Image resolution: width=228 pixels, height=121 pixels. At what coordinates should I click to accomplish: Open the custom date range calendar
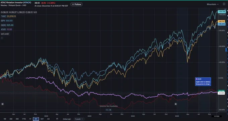(x=57, y=119)
